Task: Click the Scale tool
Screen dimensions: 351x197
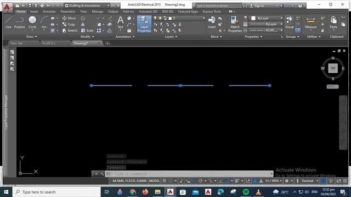Action: [x=87, y=31]
